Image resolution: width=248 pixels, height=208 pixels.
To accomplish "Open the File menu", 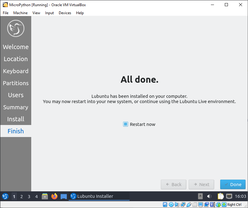I will pos(6,13).
